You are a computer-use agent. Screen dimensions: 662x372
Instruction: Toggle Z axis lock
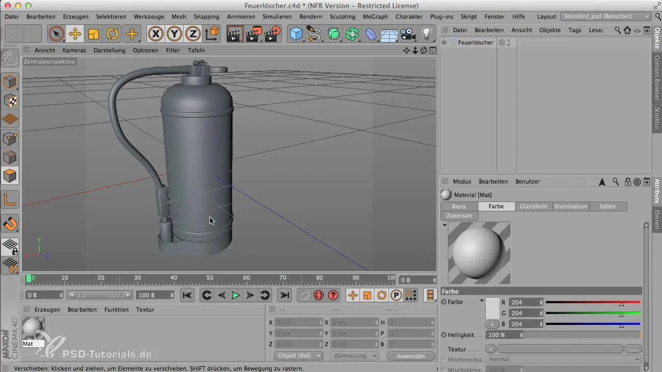(193, 34)
